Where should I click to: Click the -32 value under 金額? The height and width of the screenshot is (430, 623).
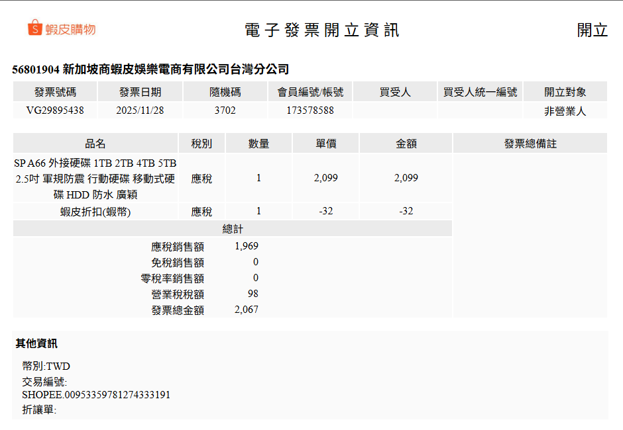click(406, 211)
